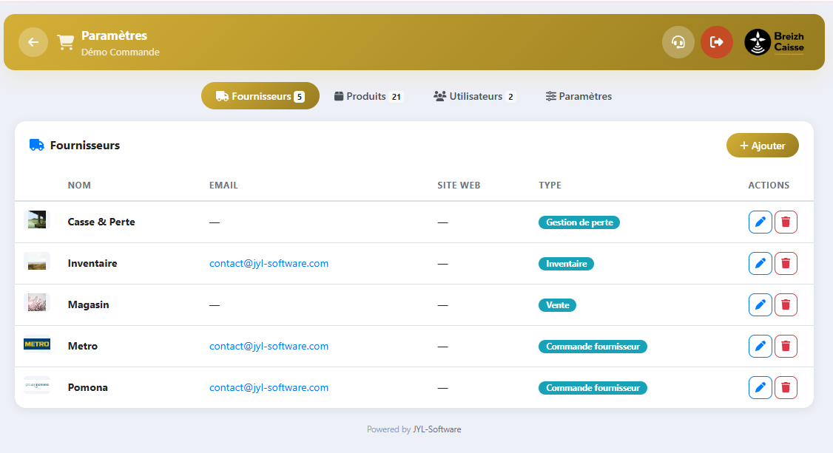Screen dimensions: 833x453
Task: Open the Metro supplier email link
Action: coord(269,346)
